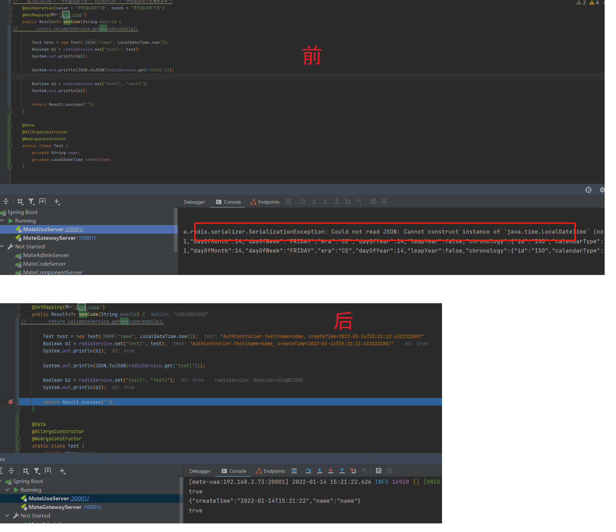This screenshot has height=532, width=616.
Task: Open the settings gear above the debug panel
Action: [602, 190]
